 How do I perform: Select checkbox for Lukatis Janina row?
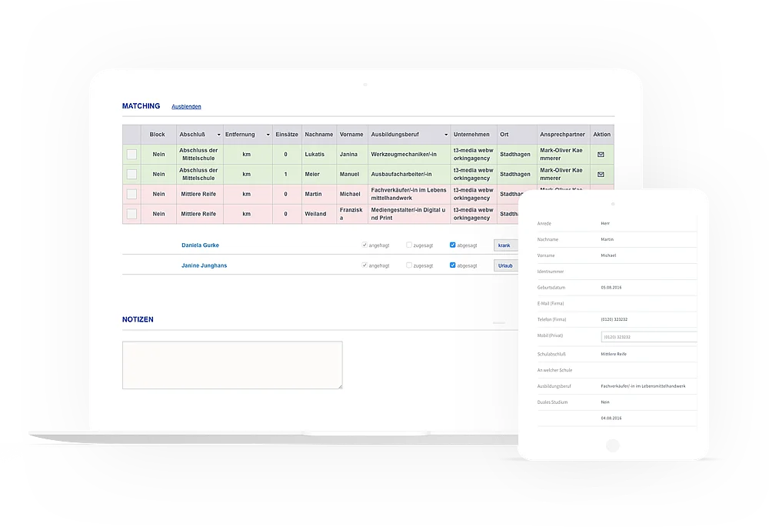pyautogui.click(x=132, y=155)
